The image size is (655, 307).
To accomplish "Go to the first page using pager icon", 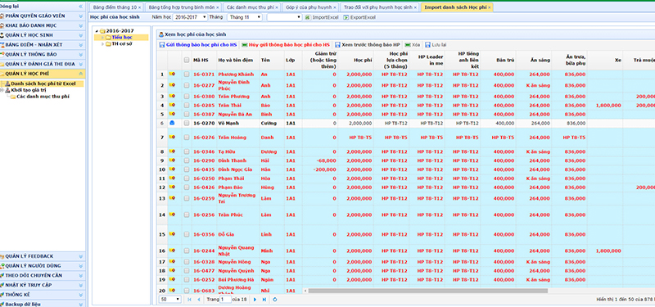I will (190, 300).
